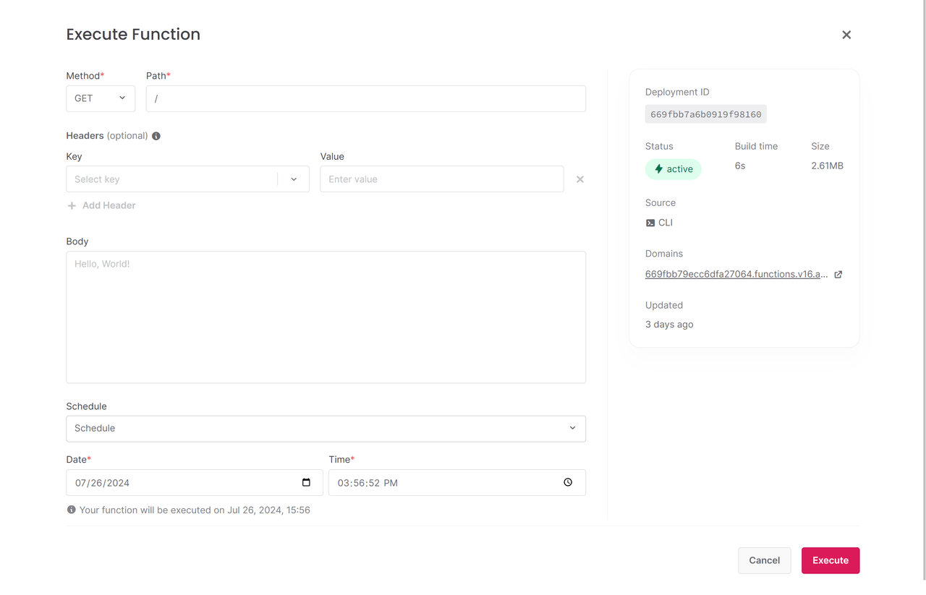Open the Schedule dropdown
The image size is (926, 595).
tap(326, 428)
